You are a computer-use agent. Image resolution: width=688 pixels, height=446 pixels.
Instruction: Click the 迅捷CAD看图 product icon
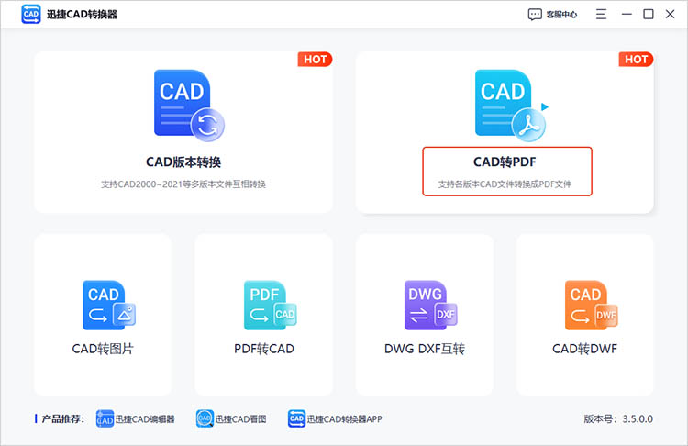click(205, 418)
